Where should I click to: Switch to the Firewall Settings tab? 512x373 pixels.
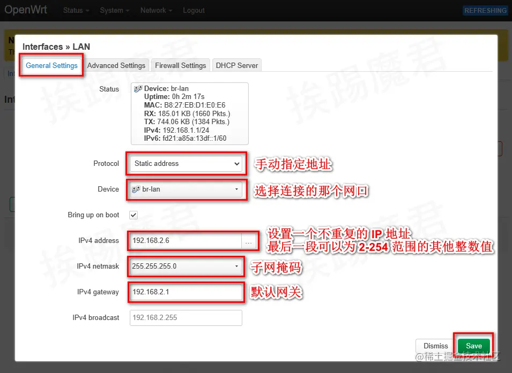pos(180,65)
